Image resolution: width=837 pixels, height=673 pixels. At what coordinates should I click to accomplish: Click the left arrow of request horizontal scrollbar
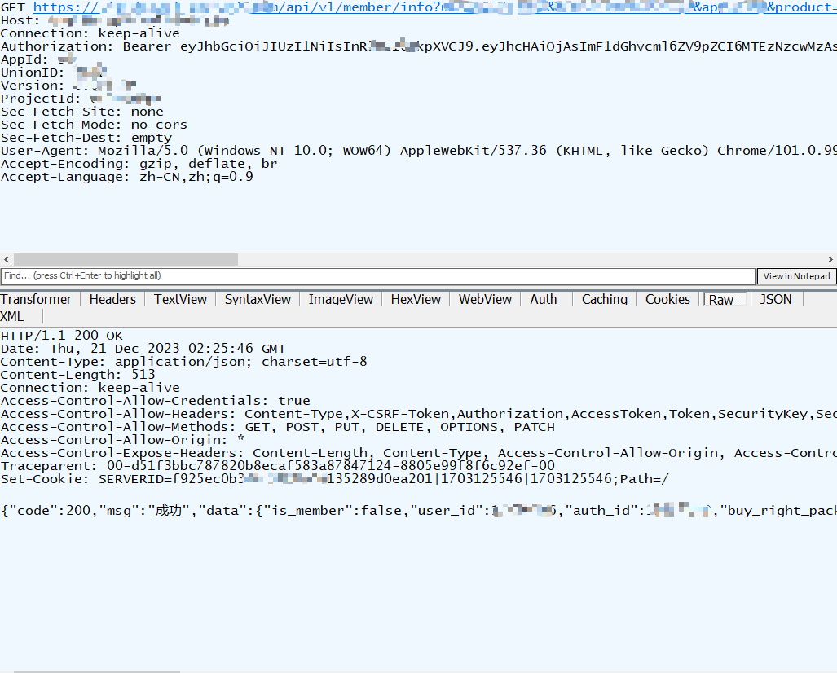pos(7,259)
